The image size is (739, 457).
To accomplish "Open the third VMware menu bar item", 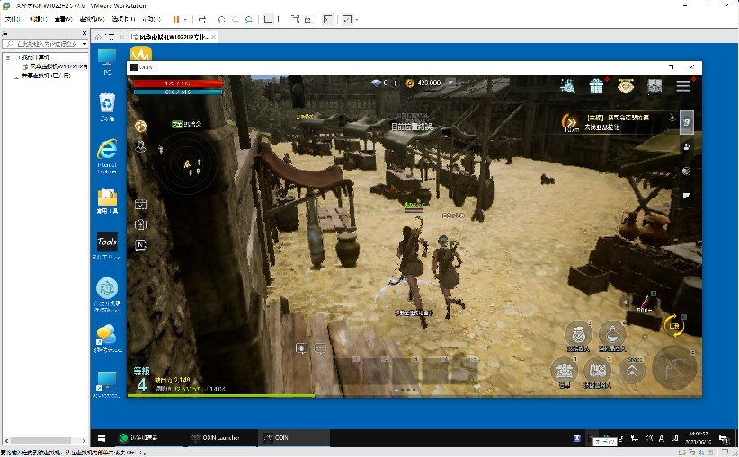I will [x=63, y=19].
